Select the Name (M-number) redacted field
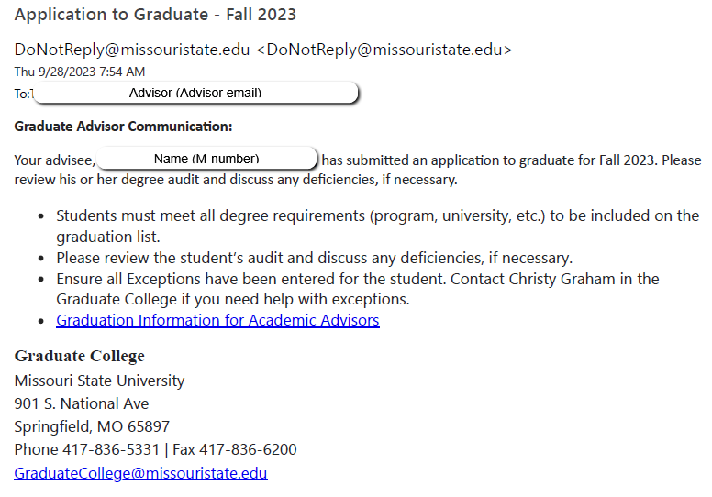The width and height of the screenshot is (712, 497). 206,159
